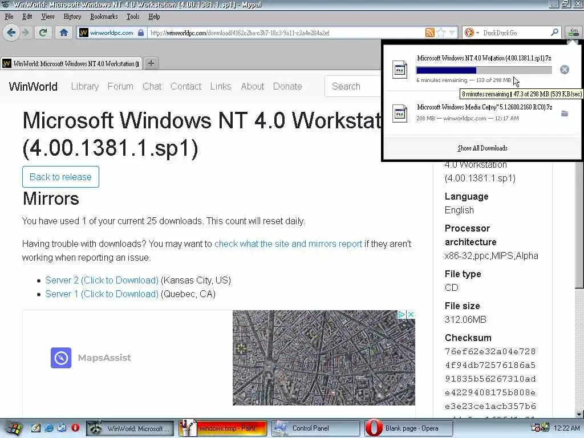The image size is (584, 438).
Task: Click the WinWorld Mypal taskbar button
Action: click(x=130, y=428)
